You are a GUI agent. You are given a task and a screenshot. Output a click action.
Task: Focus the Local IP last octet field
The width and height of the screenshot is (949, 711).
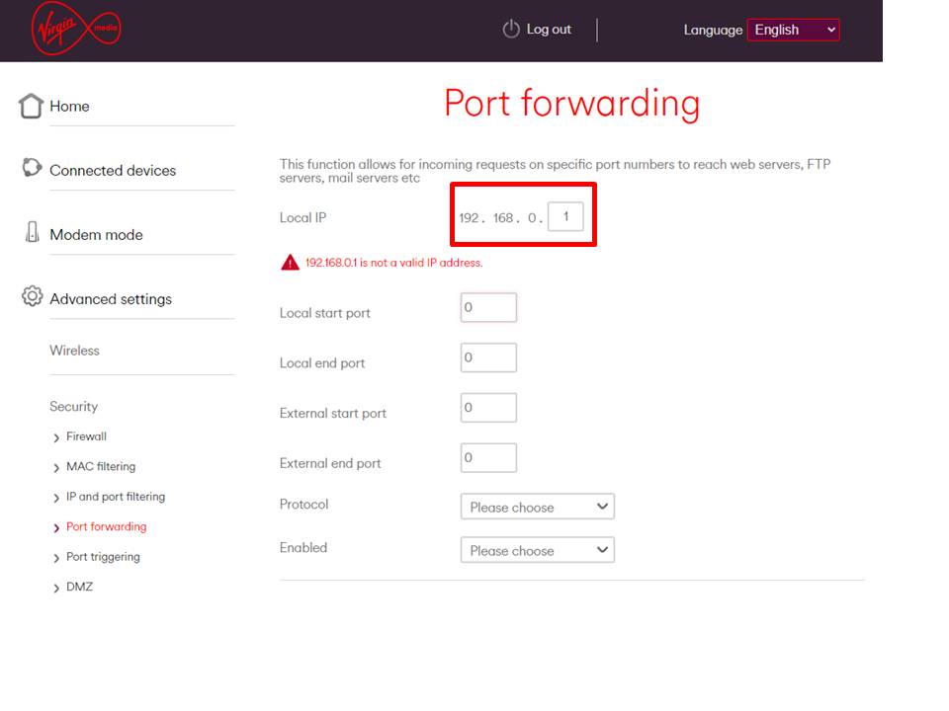(x=565, y=216)
